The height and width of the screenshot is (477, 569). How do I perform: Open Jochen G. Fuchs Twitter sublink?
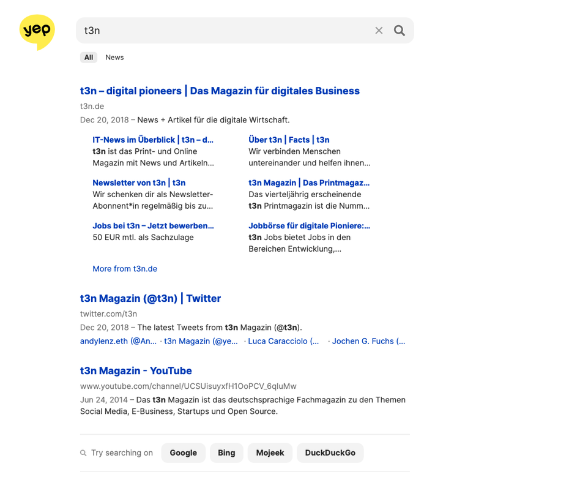pos(369,341)
